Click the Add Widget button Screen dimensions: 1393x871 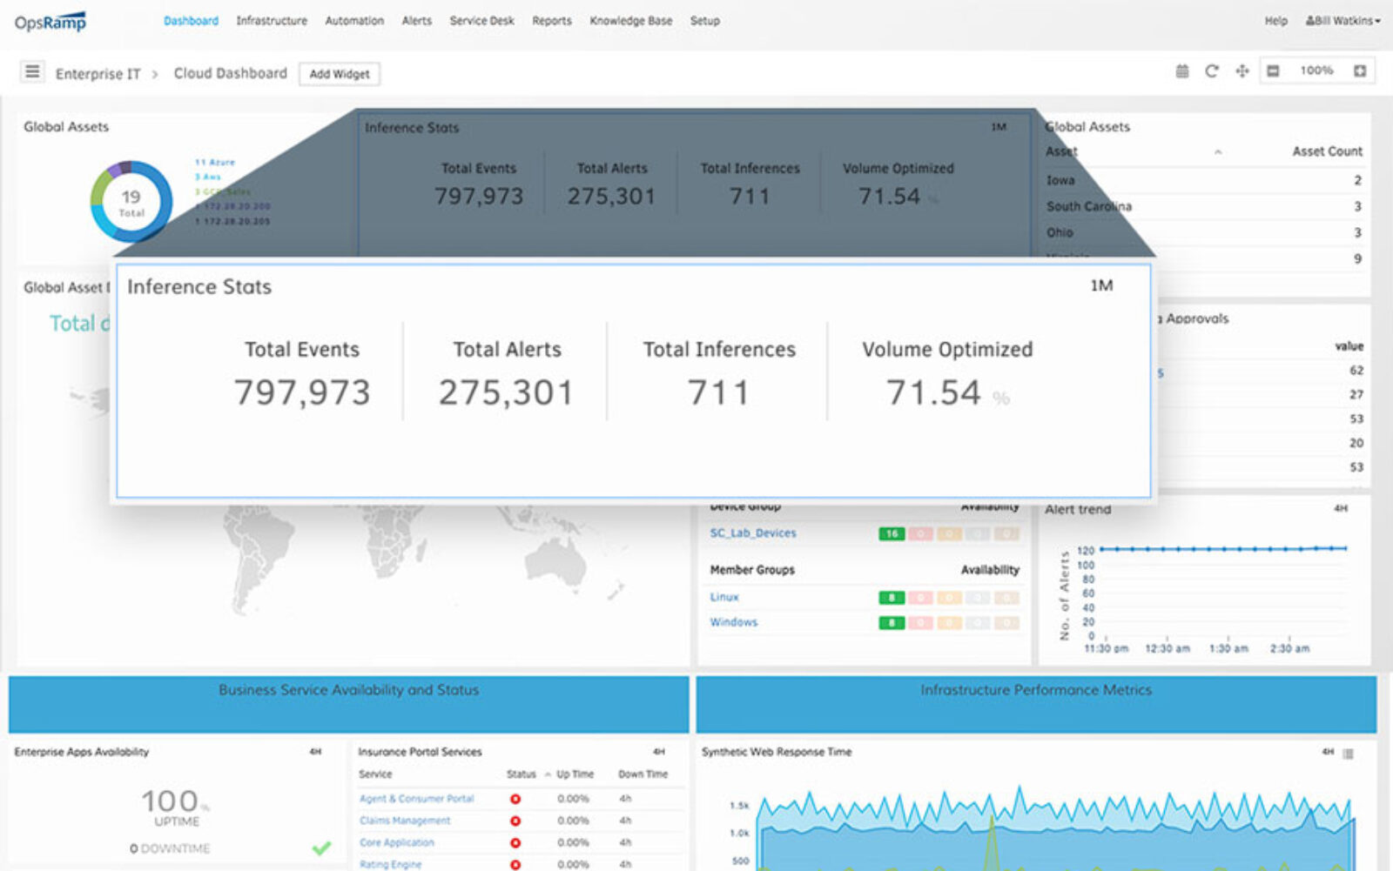[339, 74]
